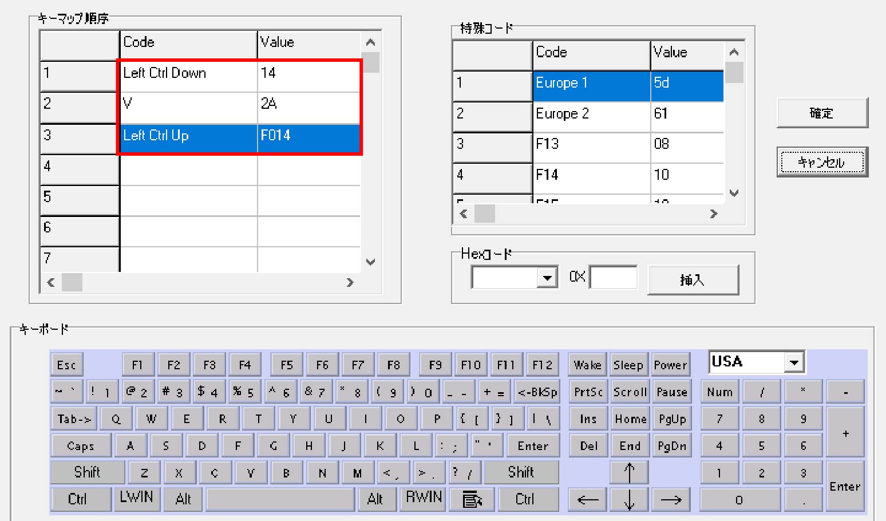
Task: Click the up arrow key on the virtual keyboard
Action: coord(629,473)
